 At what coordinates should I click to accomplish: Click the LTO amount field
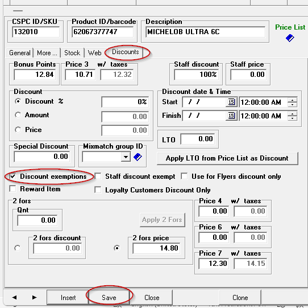(x=198, y=139)
